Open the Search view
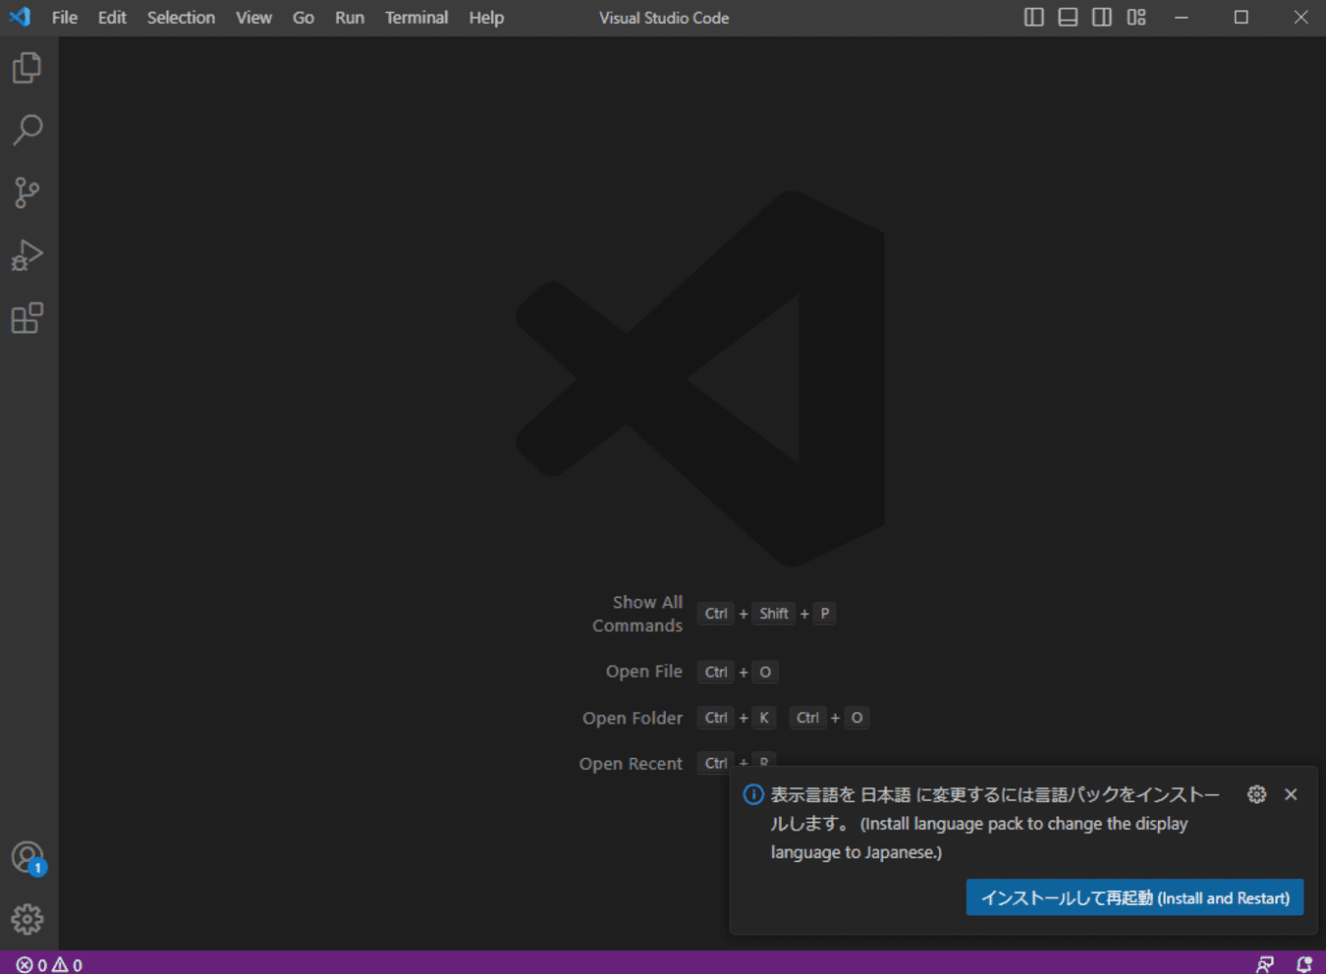1326x974 pixels. pos(28,130)
